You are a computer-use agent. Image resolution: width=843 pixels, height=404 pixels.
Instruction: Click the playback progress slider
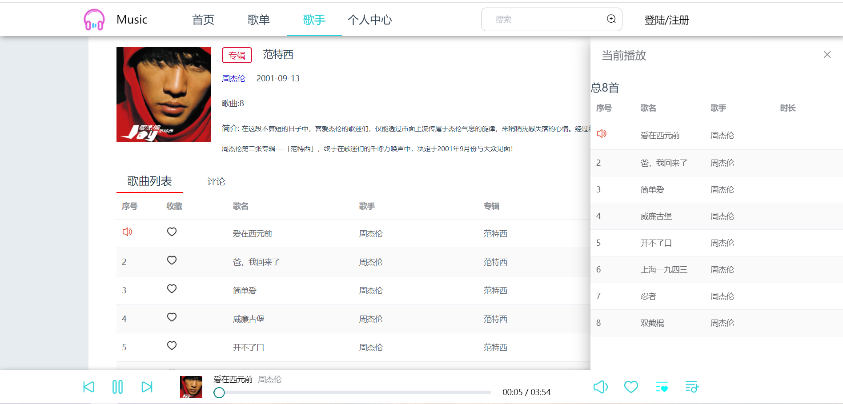point(351,393)
